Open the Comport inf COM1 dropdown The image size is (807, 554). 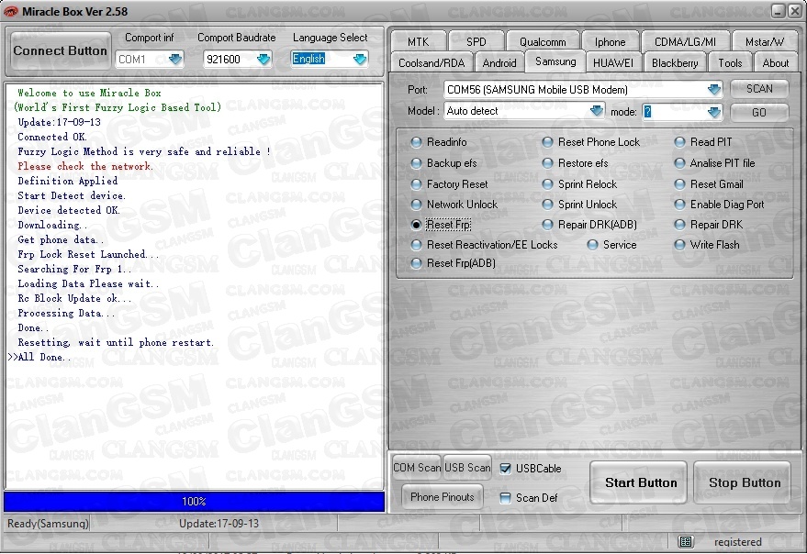[x=175, y=59]
